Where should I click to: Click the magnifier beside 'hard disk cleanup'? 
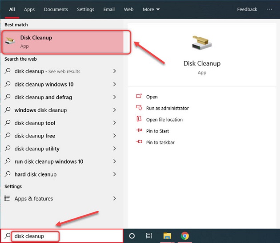coord(8,174)
